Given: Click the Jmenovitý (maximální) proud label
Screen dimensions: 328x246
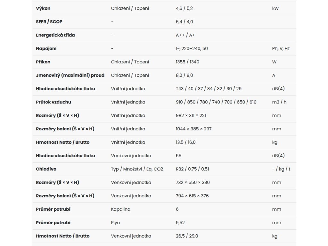Looking at the screenshot, I should pos(70,75).
